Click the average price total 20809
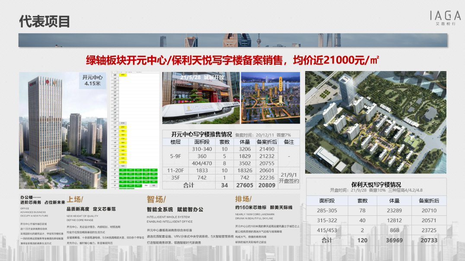Screen dimensions: 465x261 [x=267, y=185]
